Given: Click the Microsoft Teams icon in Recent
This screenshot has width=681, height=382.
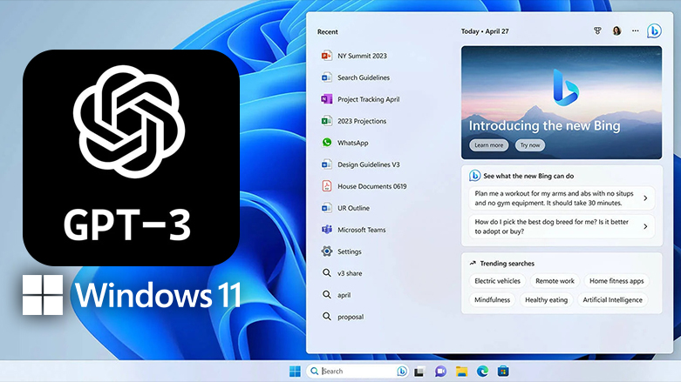Looking at the screenshot, I should pyautogui.click(x=327, y=230).
